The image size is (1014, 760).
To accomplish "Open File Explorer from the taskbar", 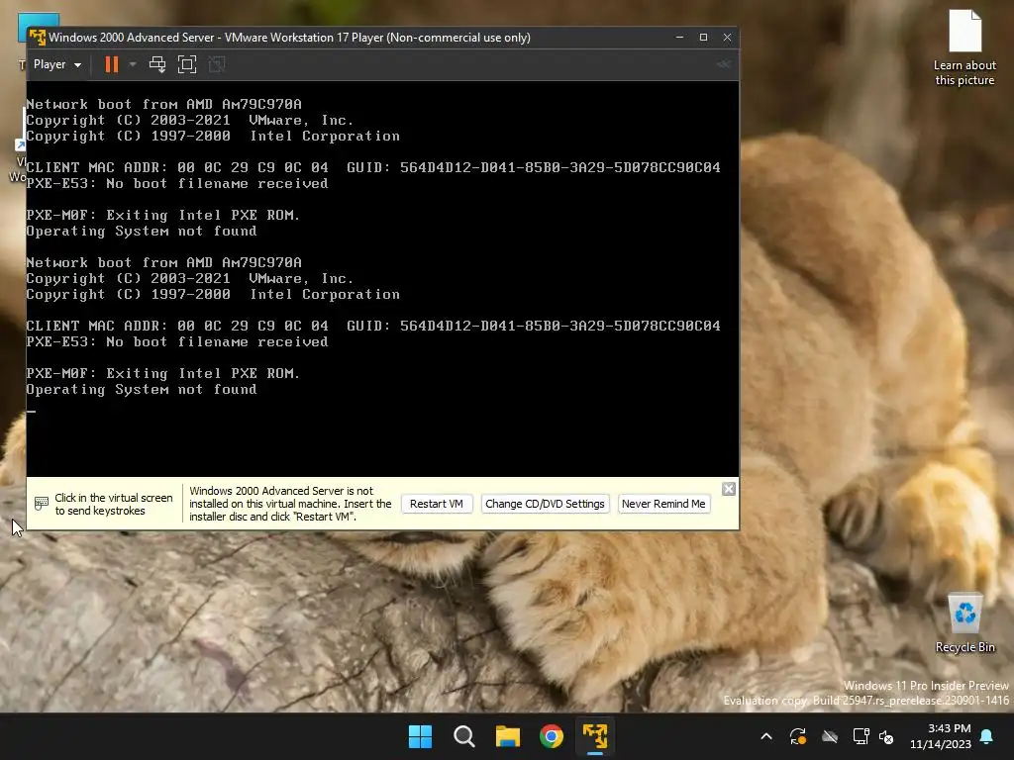I will coord(508,736).
